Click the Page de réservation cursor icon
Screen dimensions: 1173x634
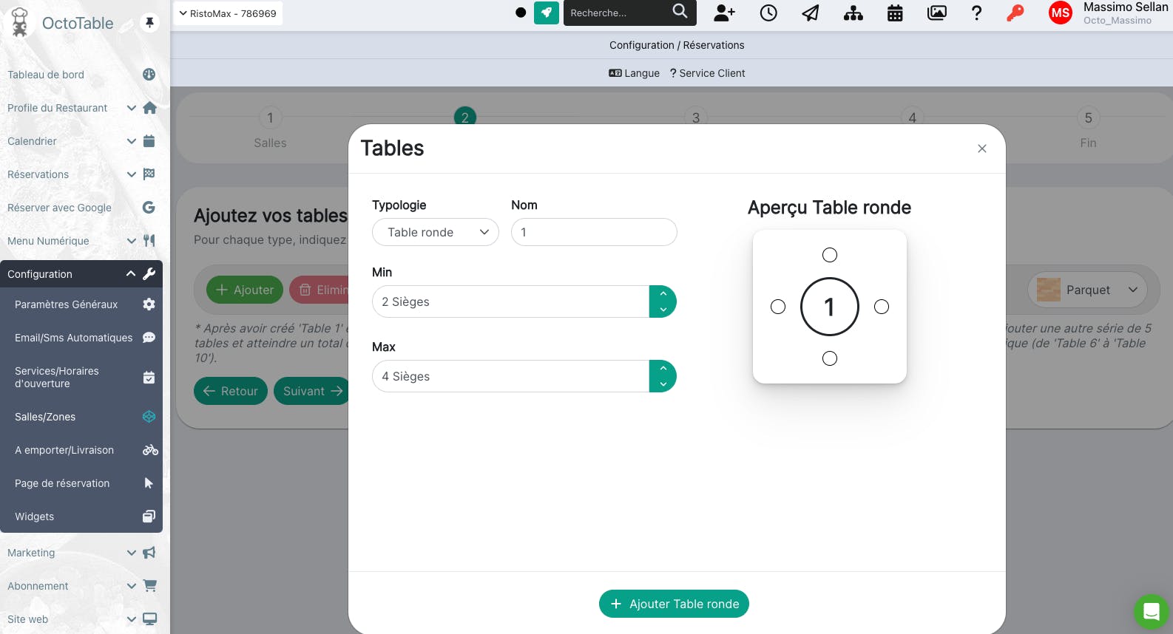[x=149, y=483]
